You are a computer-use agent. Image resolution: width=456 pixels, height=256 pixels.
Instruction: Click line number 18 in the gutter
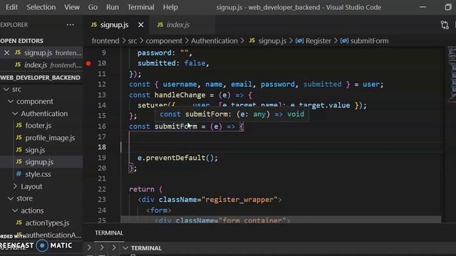click(x=102, y=147)
